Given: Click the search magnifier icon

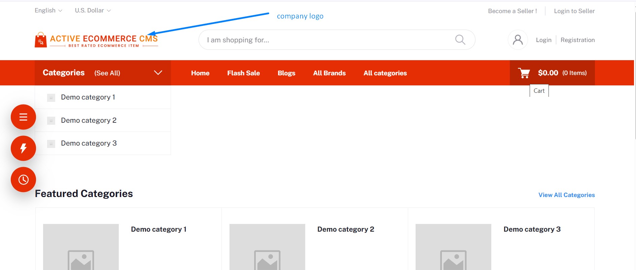Looking at the screenshot, I should tap(460, 40).
